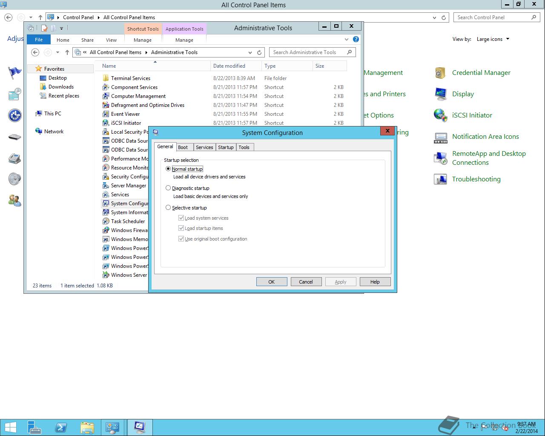The width and height of the screenshot is (545, 436).
Task: Select the Normal startup radio button
Action: click(x=168, y=169)
